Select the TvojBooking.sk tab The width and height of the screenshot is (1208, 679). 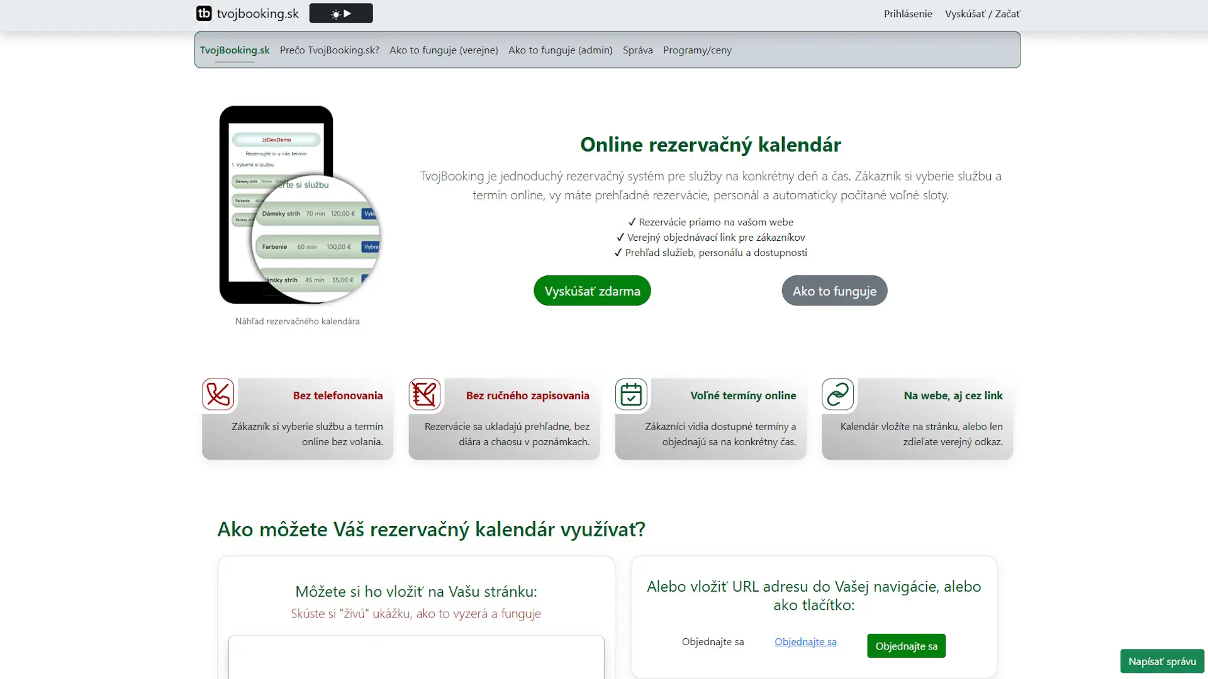point(235,50)
